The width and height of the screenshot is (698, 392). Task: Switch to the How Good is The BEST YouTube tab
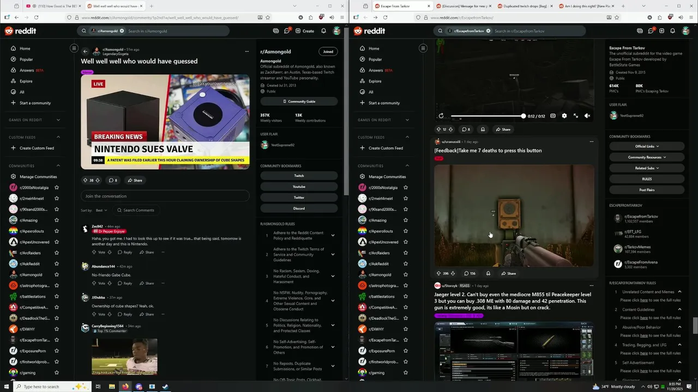tap(53, 6)
